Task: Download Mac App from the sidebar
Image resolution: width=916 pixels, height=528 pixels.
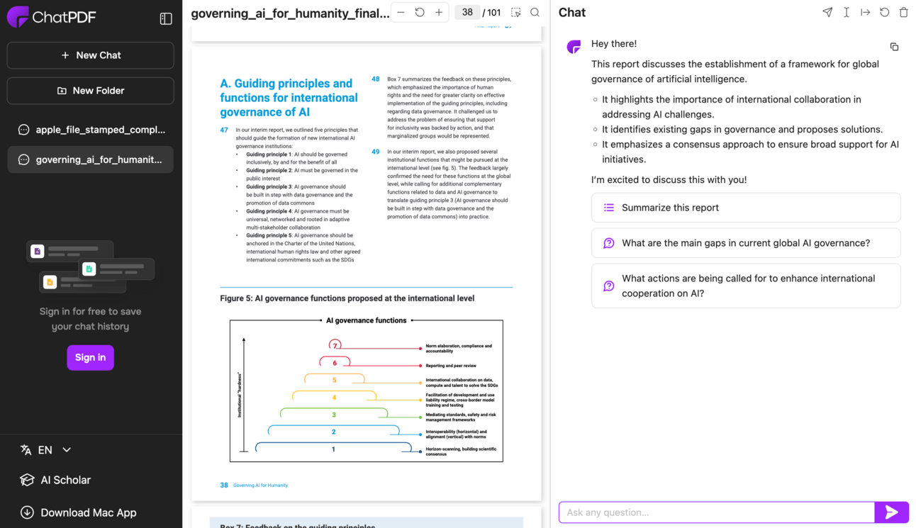Action: point(79,512)
